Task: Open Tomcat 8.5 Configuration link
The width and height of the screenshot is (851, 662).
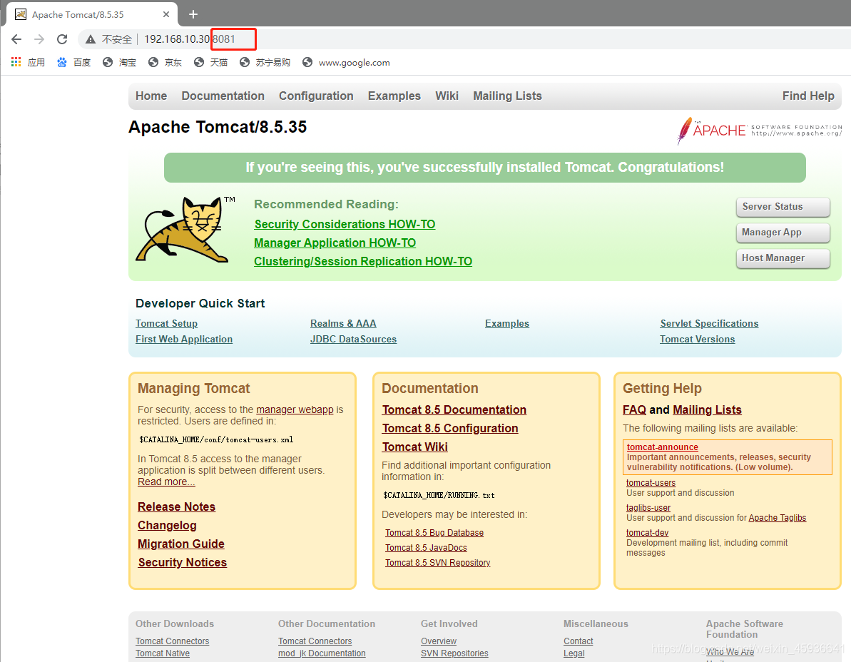Action: (450, 428)
